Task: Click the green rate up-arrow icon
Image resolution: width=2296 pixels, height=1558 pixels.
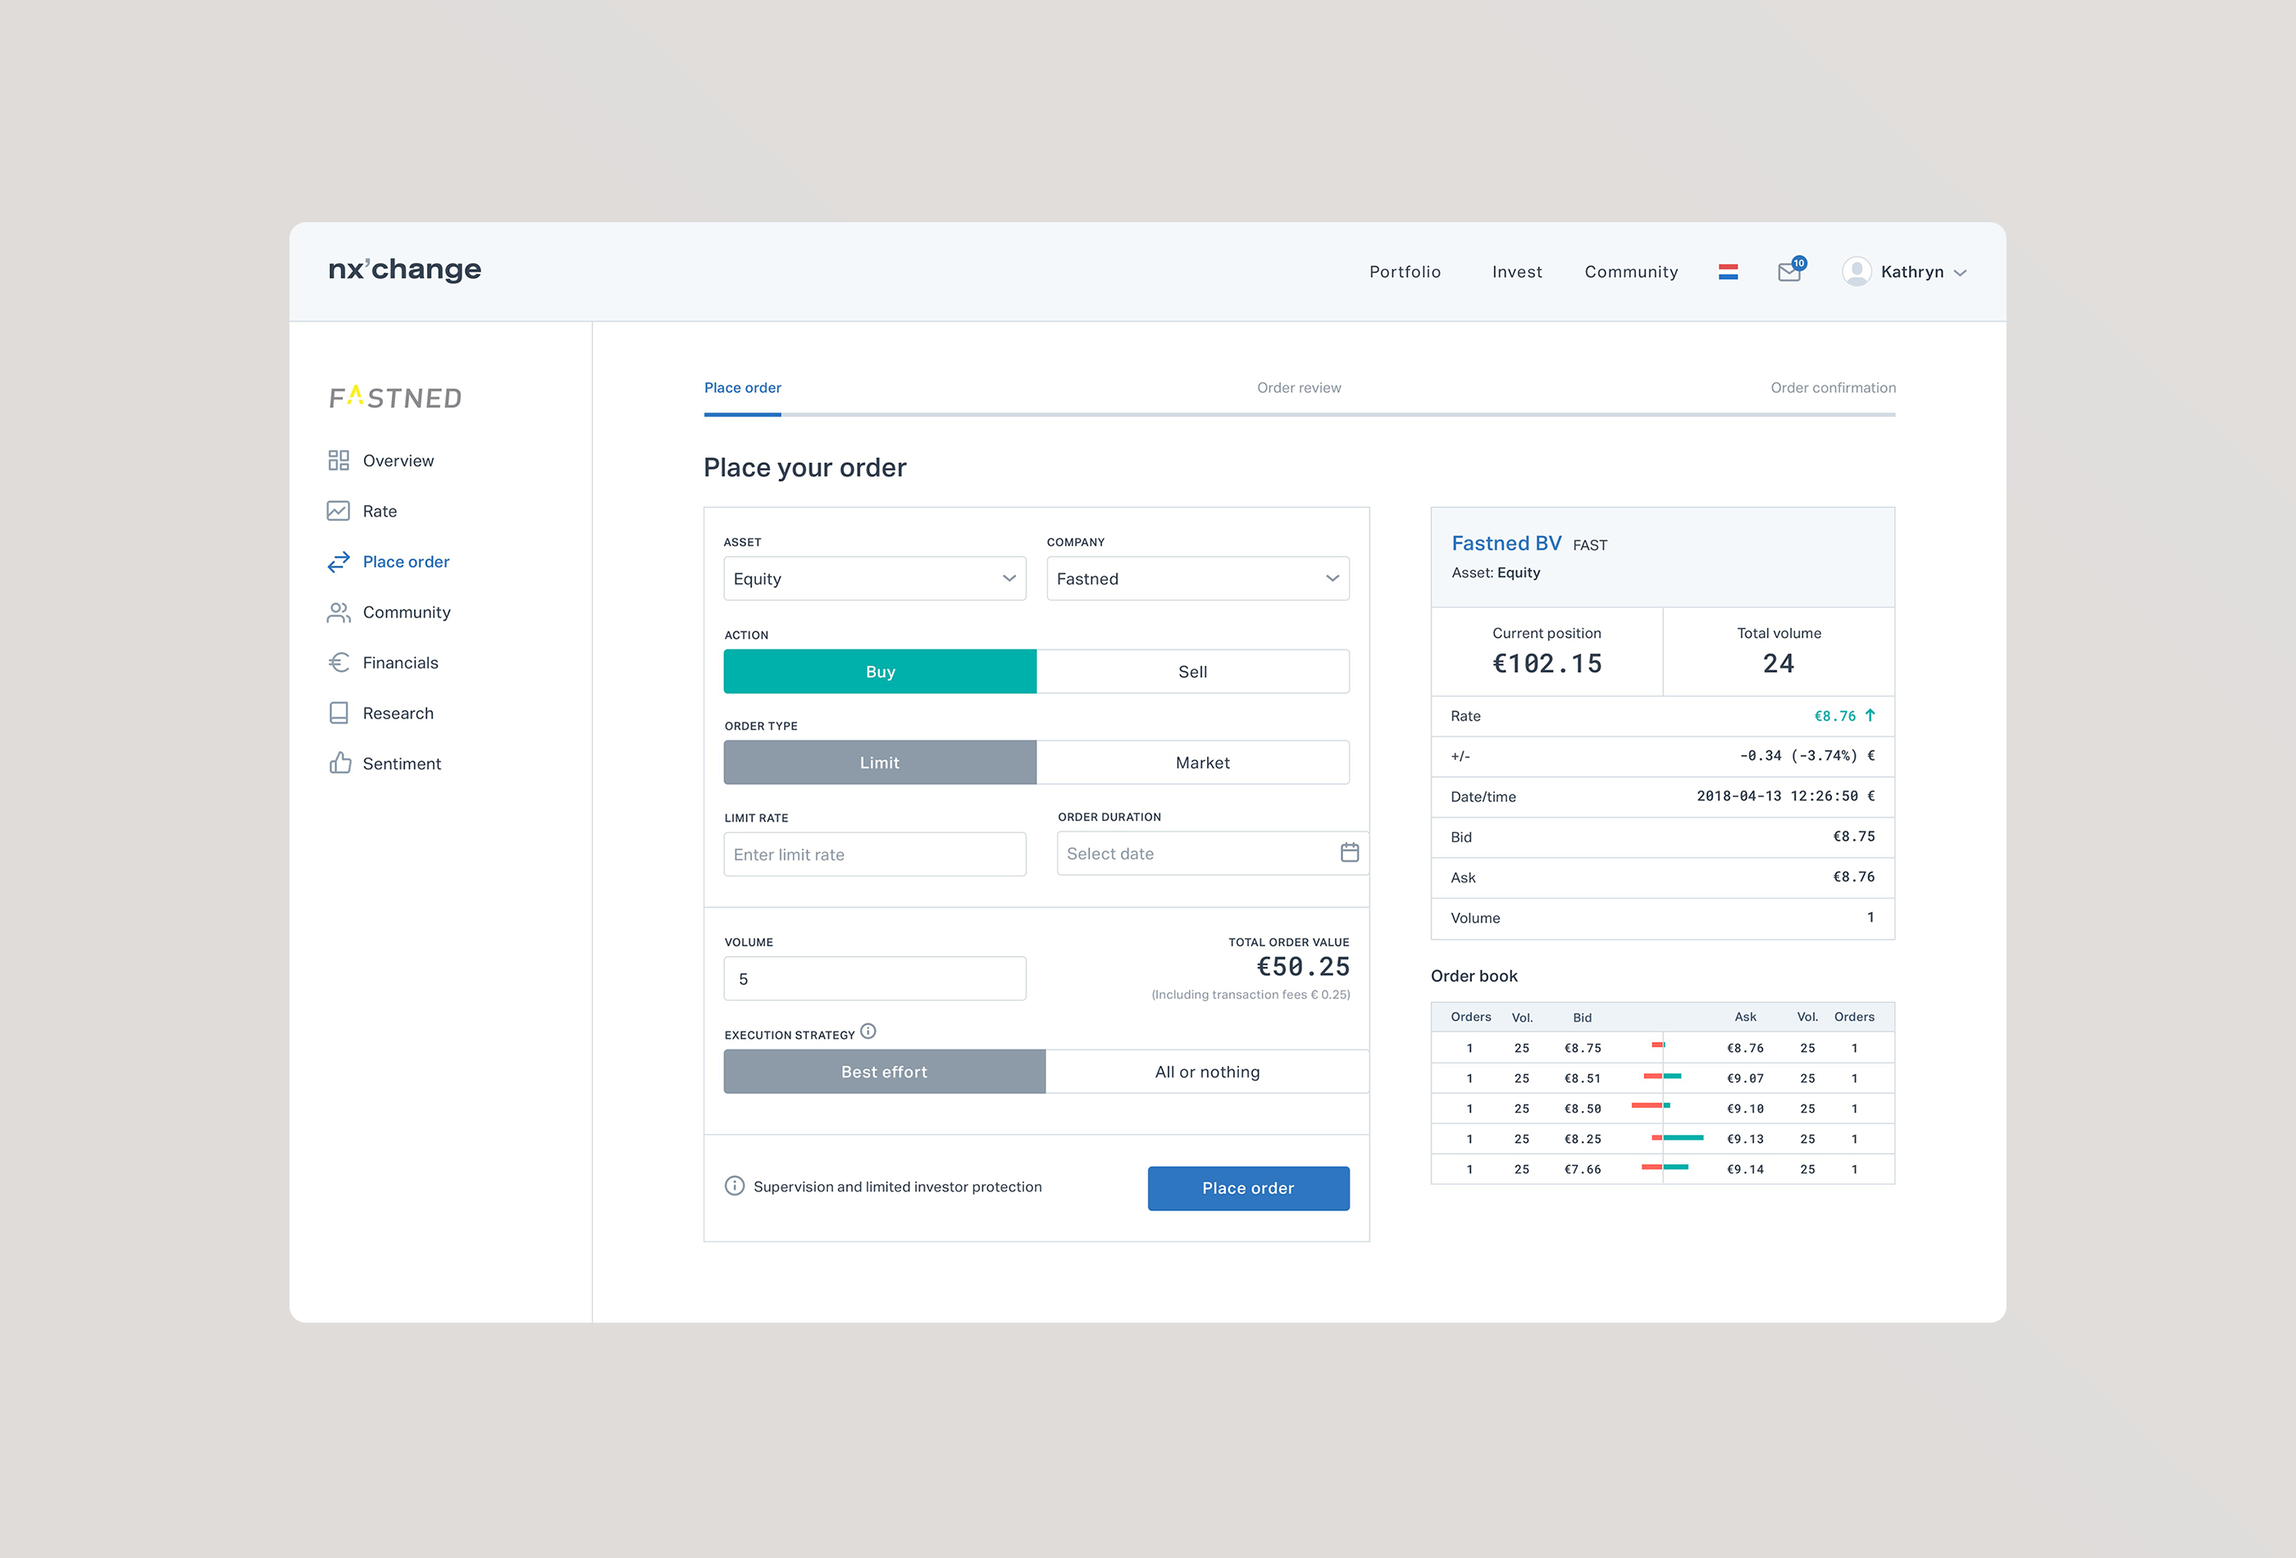Action: click(x=1870, y=715)
